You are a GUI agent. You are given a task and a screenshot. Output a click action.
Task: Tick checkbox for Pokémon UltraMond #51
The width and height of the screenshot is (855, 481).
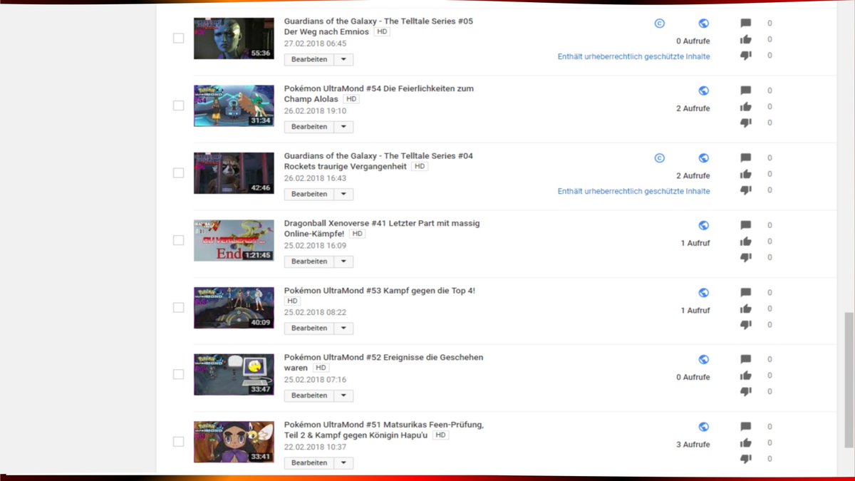(178, 442)
